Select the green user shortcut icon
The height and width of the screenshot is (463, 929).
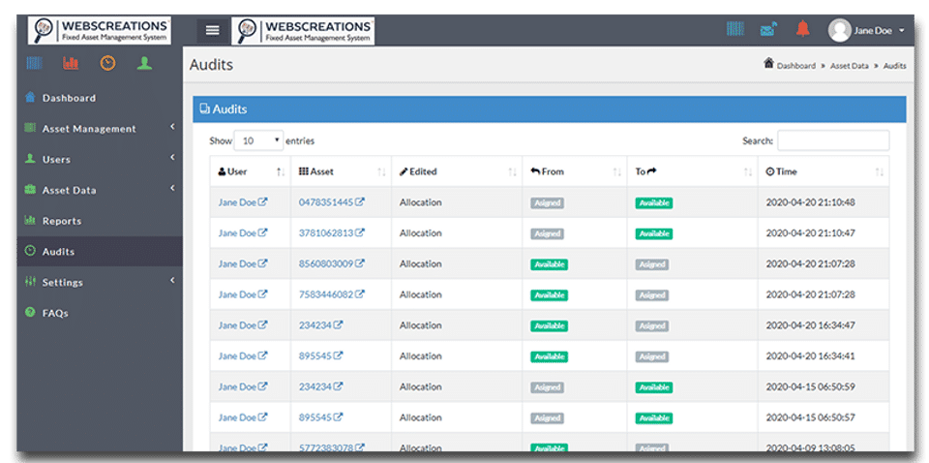(x=144, y=63)
